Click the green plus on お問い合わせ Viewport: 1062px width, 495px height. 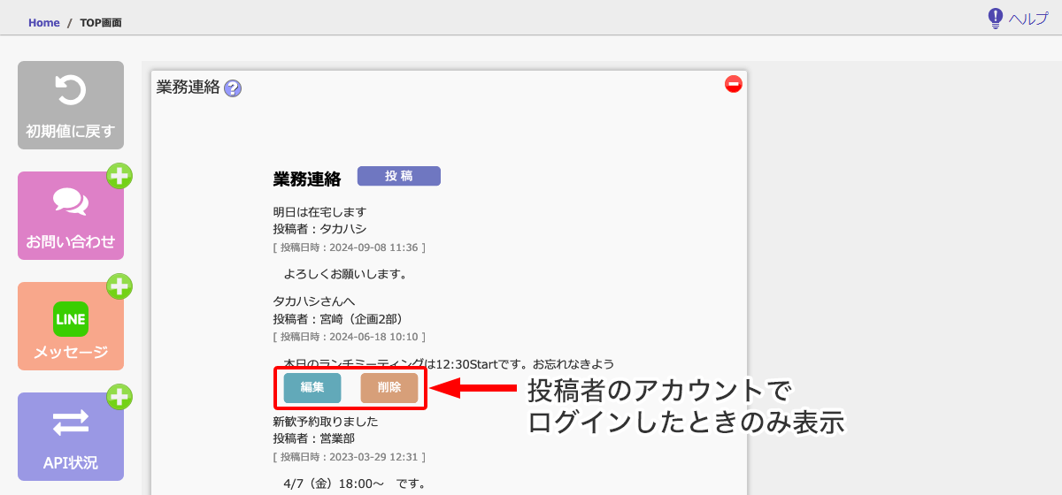coord(119,177)
